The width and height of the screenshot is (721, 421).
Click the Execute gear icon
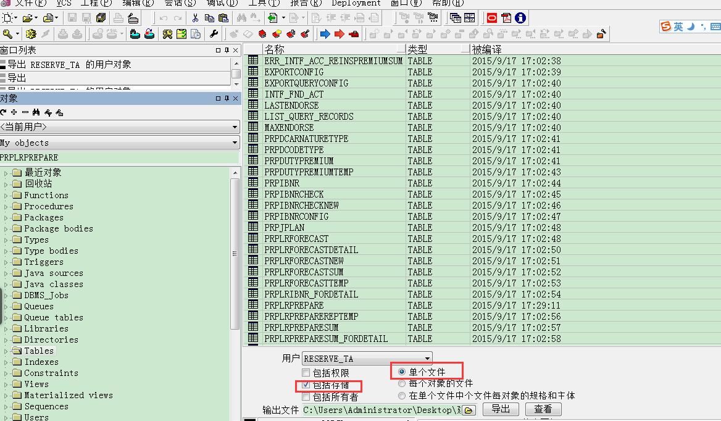(31, 34)
